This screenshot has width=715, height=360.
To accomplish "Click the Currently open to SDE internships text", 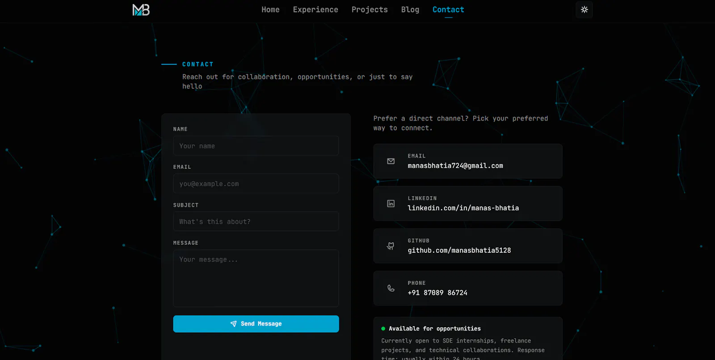I will coord(463,349).
